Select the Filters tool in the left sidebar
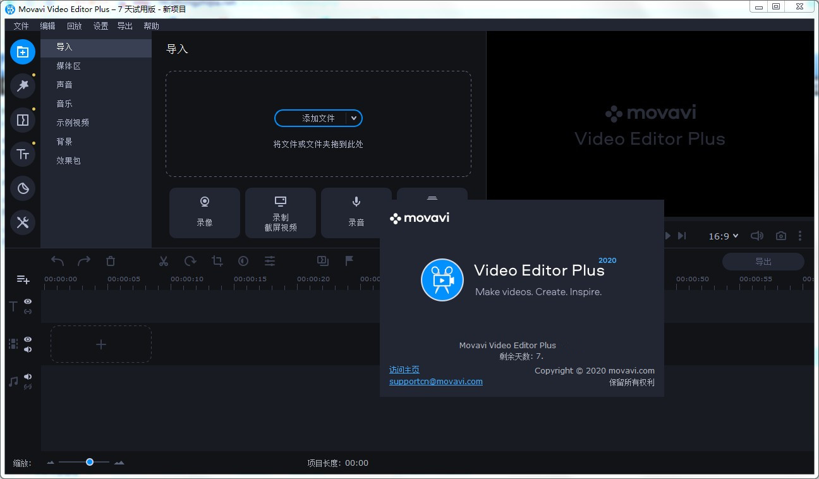The height and width of the screenshot is (479, 819). point(23,86)
